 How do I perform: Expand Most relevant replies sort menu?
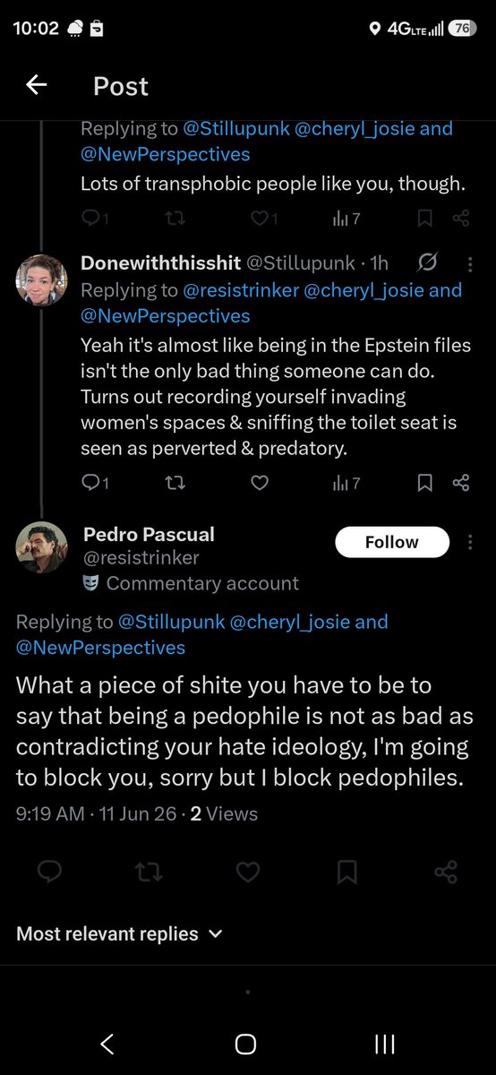pyautogui.click(x=119, y=933)
